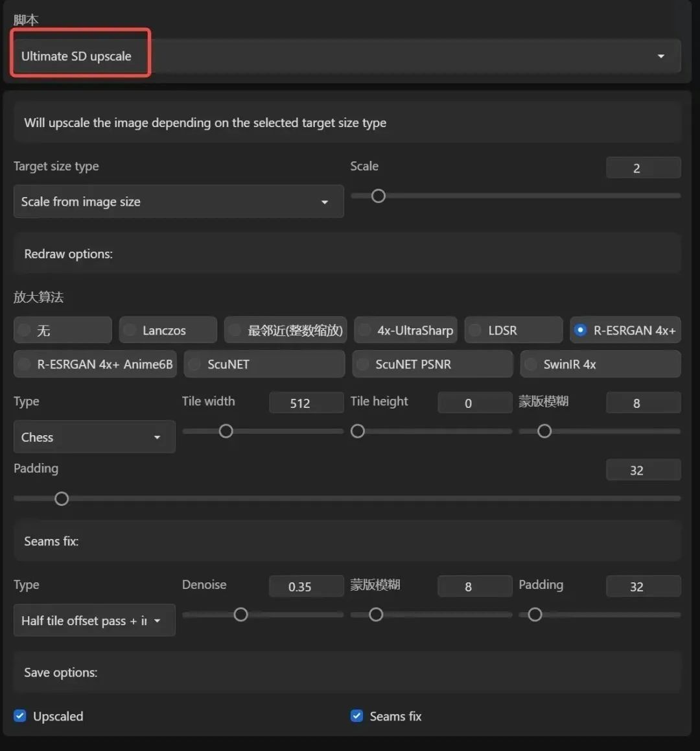This screenshot has width=700, height=751.
Task: Click the arrow in Scale from image size box
Action: pyautogui.click(x=325, y=202)
